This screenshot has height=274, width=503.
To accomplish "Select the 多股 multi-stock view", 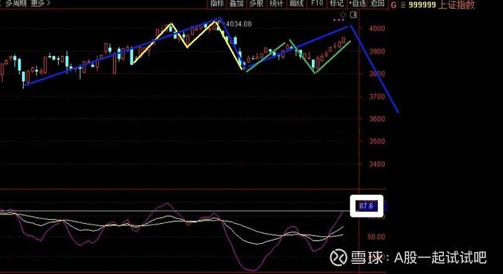I will (x=257, y=4).
